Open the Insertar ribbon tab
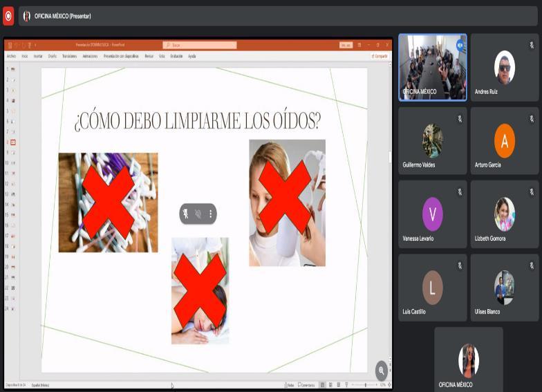Viewport: 542px width, 392px height. click(38, 56)
